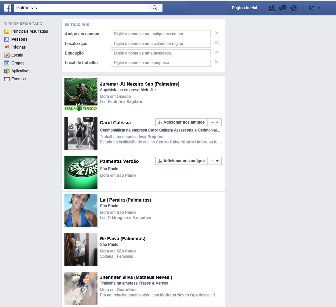336x307 pixels.
Task: Click the Amigo em comum input field
Action: [161, 34]
